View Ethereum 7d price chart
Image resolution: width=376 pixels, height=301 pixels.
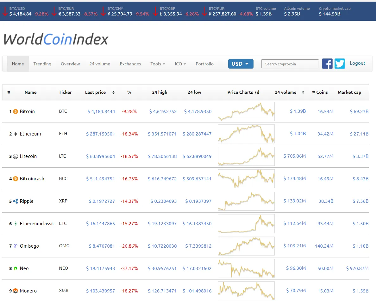coord(246,134)
